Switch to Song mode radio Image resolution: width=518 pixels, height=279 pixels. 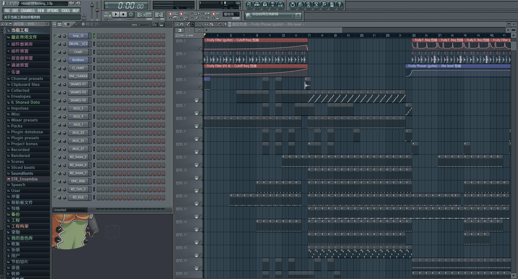(x=110, y=16)
